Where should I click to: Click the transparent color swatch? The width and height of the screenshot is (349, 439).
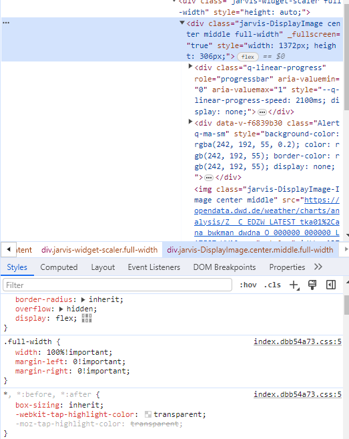point(148,415)
